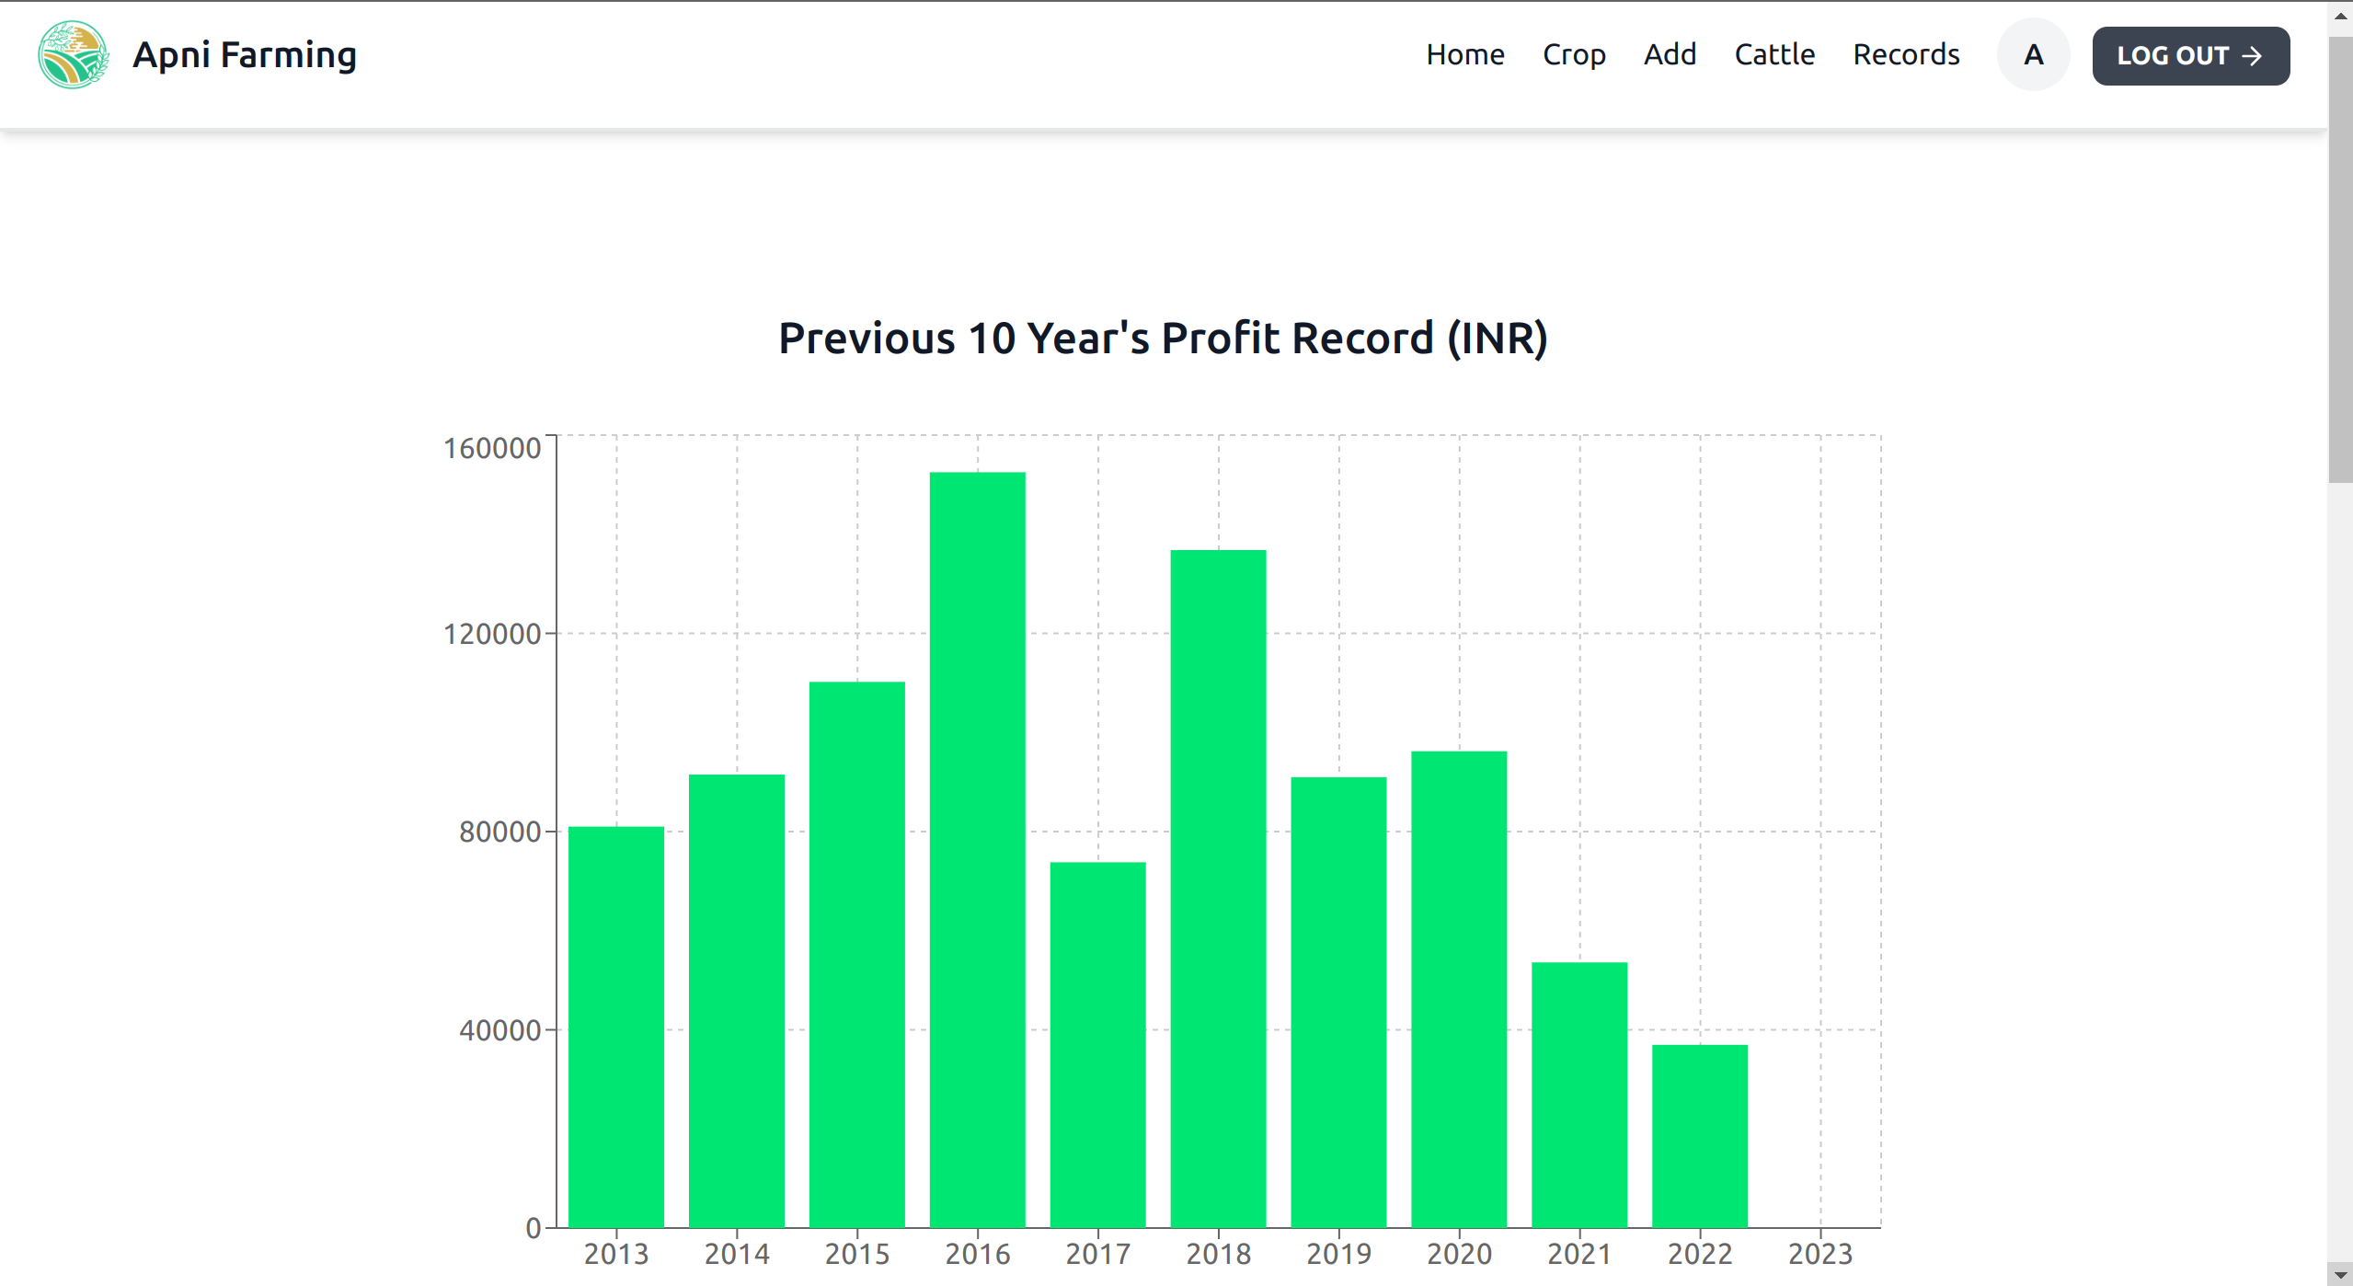Navigate to the Cattle section
This screenshot has width=2353, height=1286.
pyautogui.click(x=1773, y=55)
